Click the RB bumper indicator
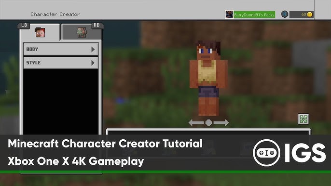 tap(97, 26)
